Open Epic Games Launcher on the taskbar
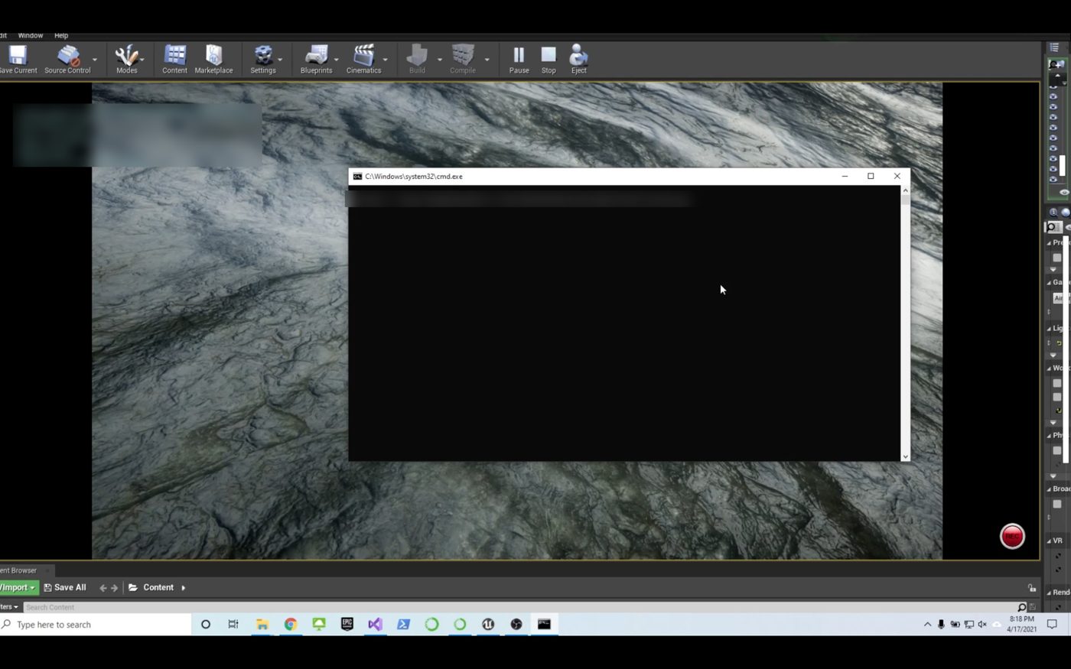This screenshot has width=1071, height=669. click(347, 625)
